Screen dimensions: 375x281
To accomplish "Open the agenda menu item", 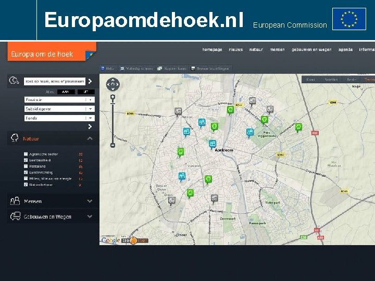I will [345, 49].
